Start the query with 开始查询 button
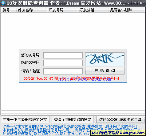Screen dimensions: 146x136 105,71
